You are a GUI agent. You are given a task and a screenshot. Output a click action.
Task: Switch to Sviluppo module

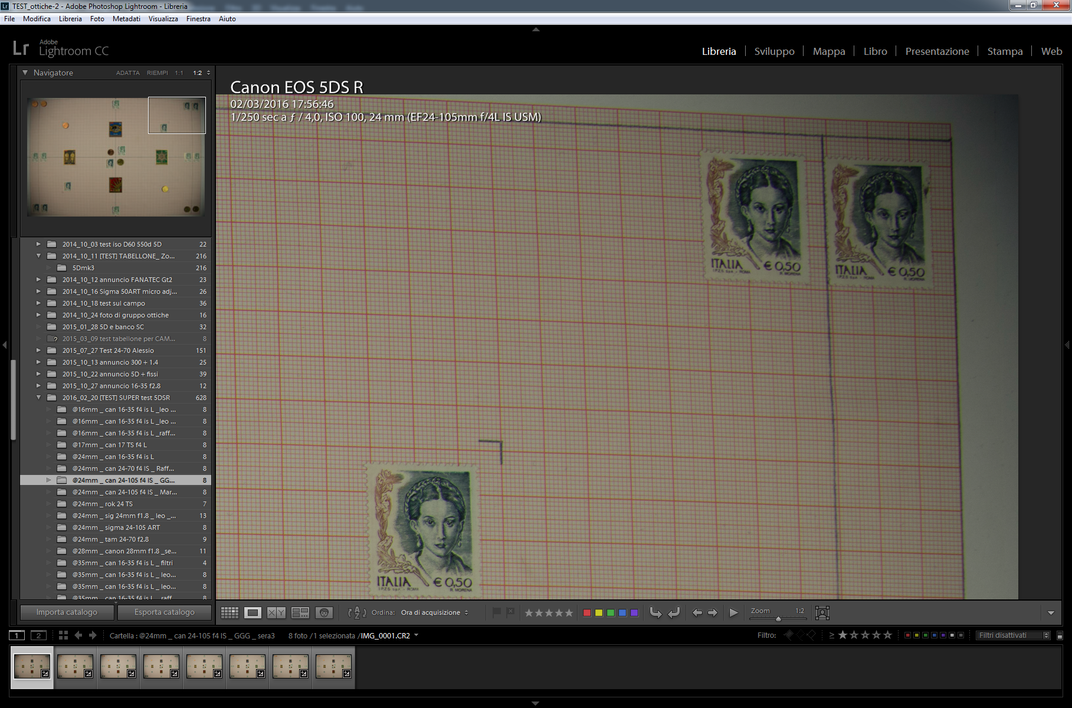774,51
